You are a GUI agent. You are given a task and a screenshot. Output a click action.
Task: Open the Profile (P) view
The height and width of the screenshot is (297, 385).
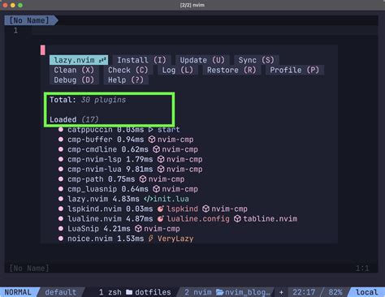click(295, 70)
